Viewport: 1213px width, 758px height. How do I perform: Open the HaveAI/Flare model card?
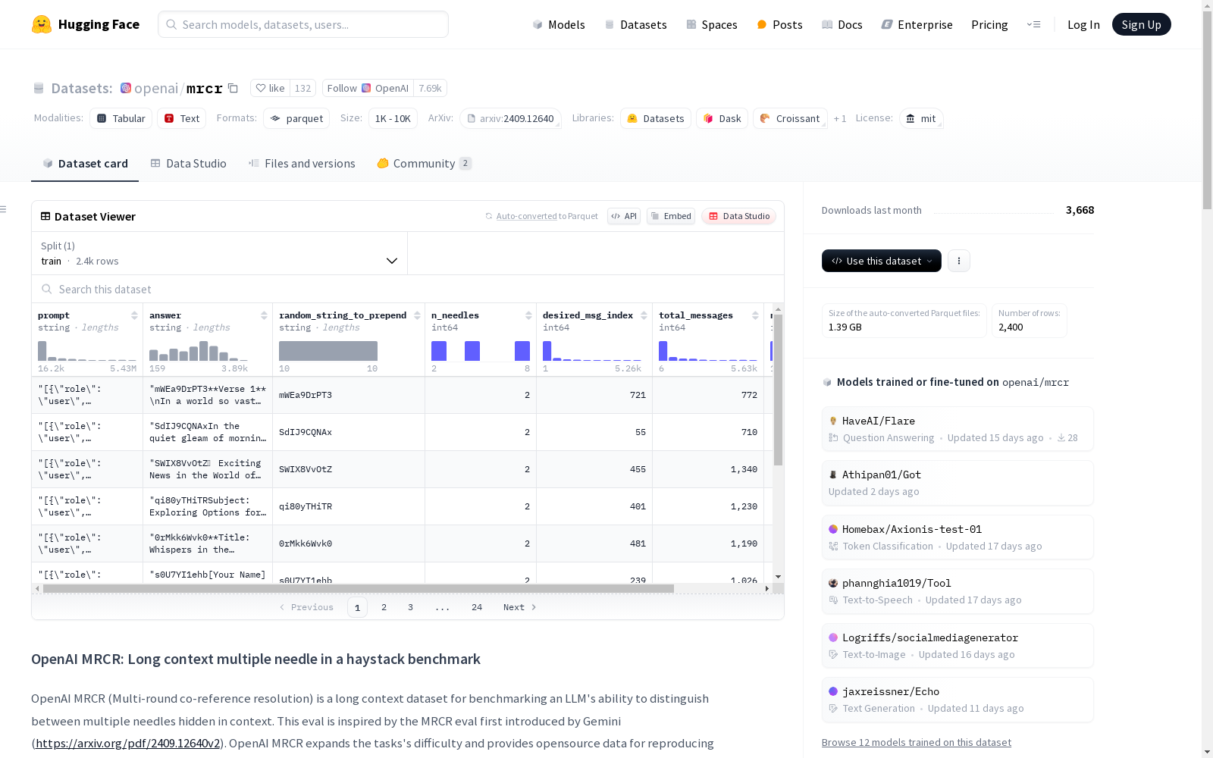[x=958, y=429]
